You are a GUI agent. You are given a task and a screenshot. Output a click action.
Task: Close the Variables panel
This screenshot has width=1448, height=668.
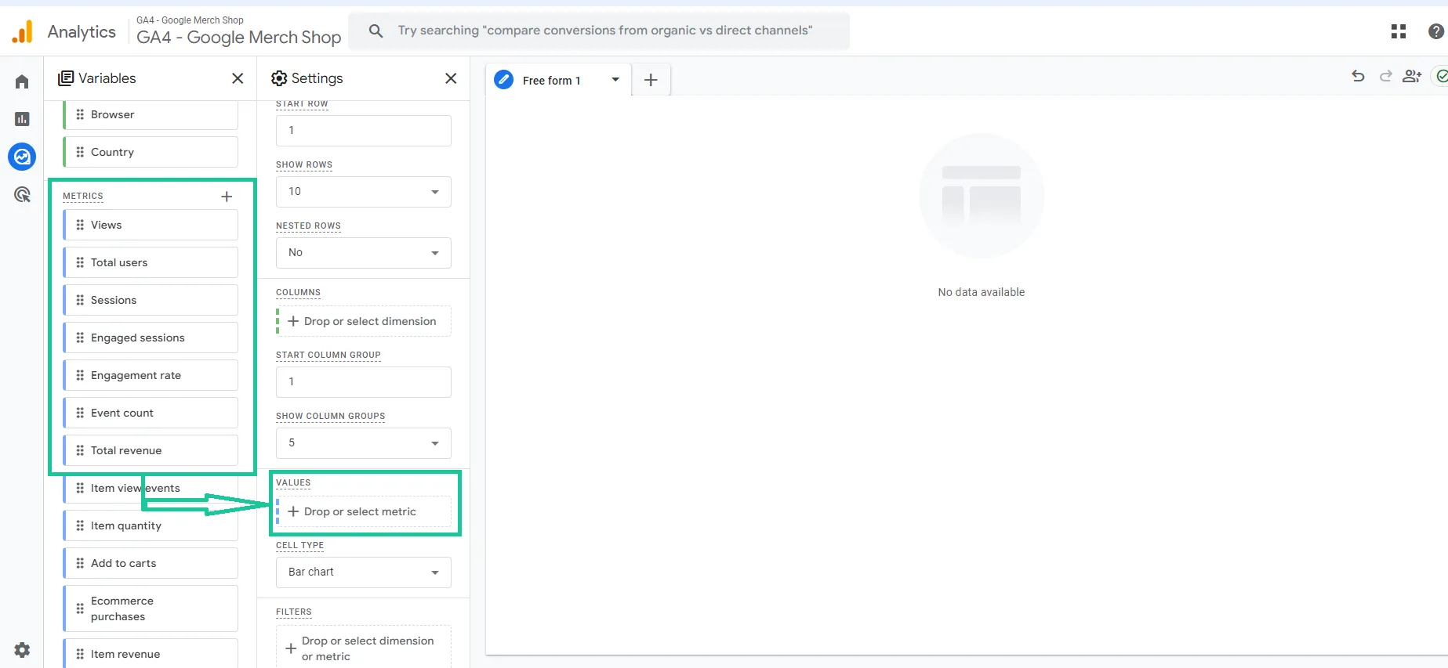coord(238,78)
